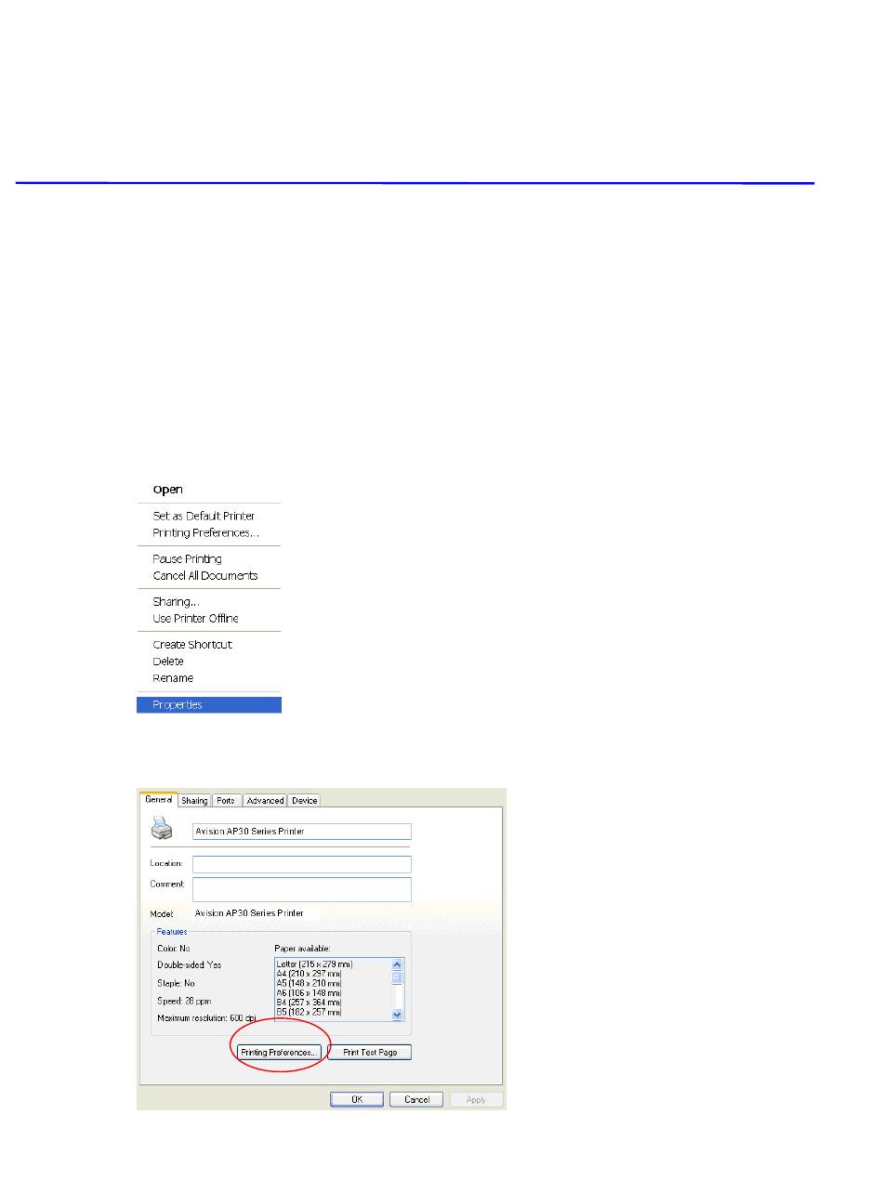Select A4 (210 x 297 mm) paper entry

click(x=309, y=974)
